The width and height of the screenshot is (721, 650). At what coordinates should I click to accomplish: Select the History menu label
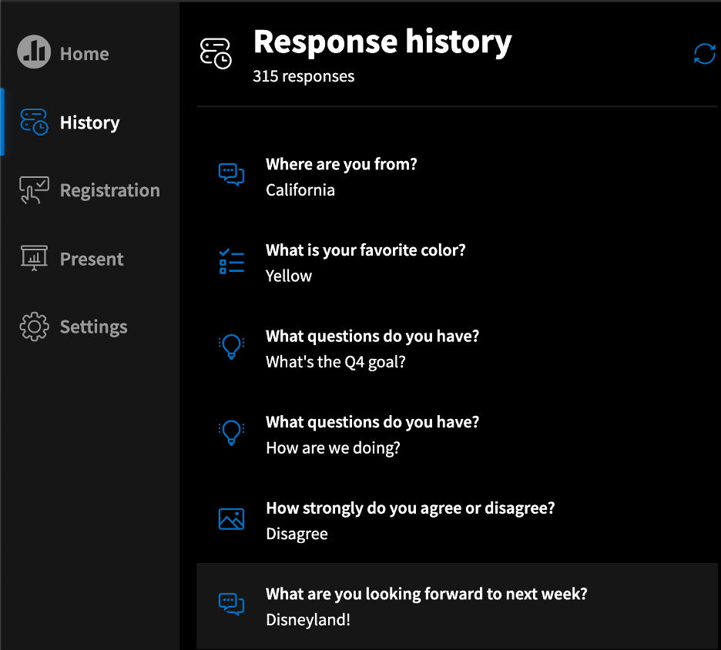[x=89, y=122]
